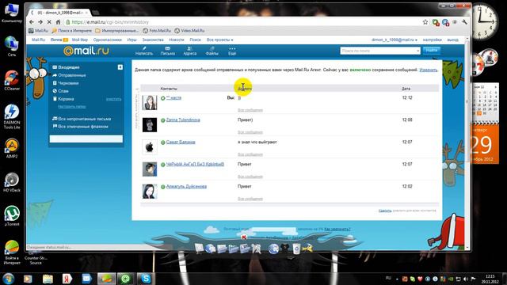507x285 pixels.
Task: Click the Windows Start button
Action: point(8,279)
